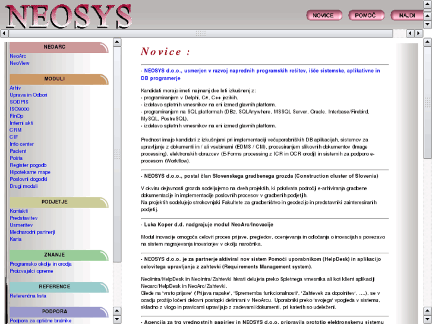Viewport: 432px width, 324px height.
Task: Click the PODJETJE section header
Action: coord(59,202)
